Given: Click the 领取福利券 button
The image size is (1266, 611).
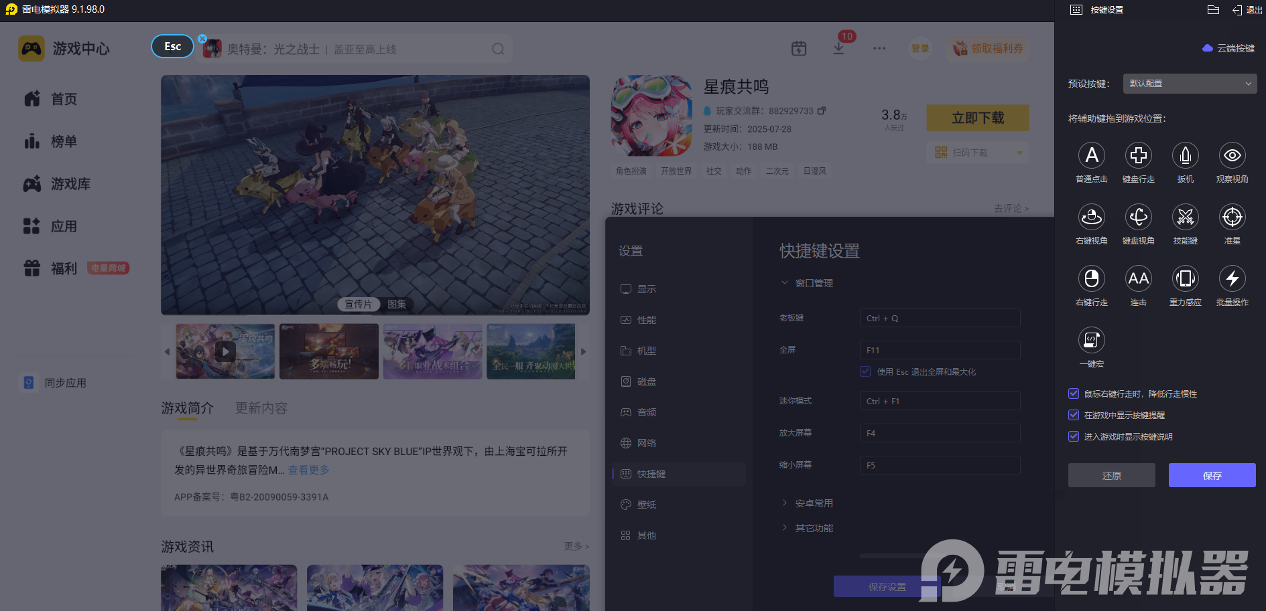Looking at the screenshot, I should pyautogui.click(x=989, y=48).
